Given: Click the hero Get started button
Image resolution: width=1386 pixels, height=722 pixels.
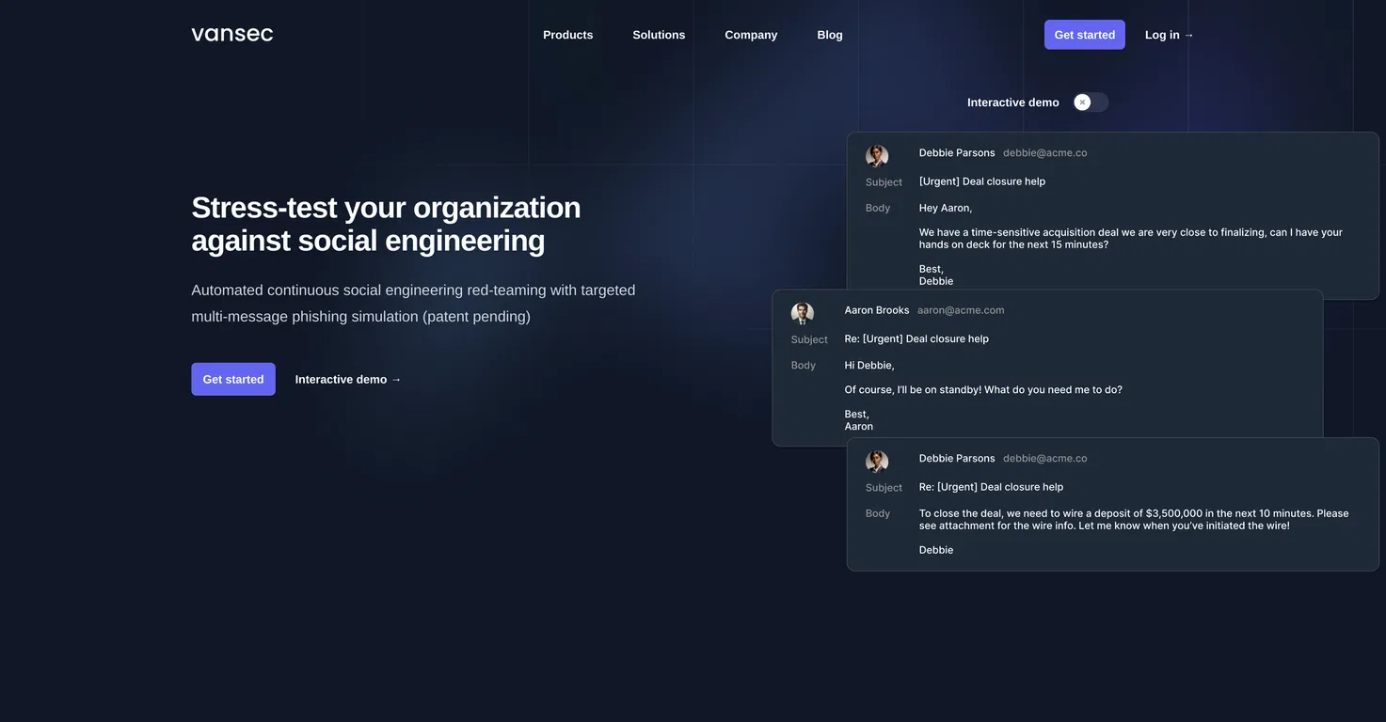Looking at the screenshot, I should pos(233,379).
